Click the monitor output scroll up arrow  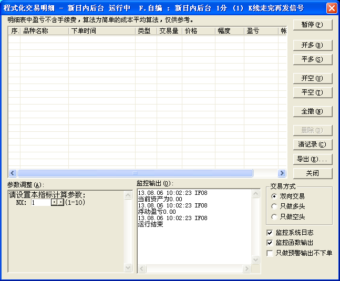click(x=255, y=193)
